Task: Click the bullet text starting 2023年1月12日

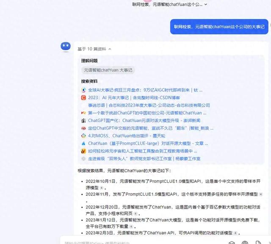Action: coord(173,223)
